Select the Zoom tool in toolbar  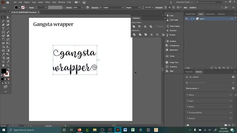coord(8,65)
